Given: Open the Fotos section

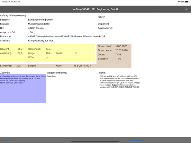Looking at the screenshot, I should tap(6, 140).
